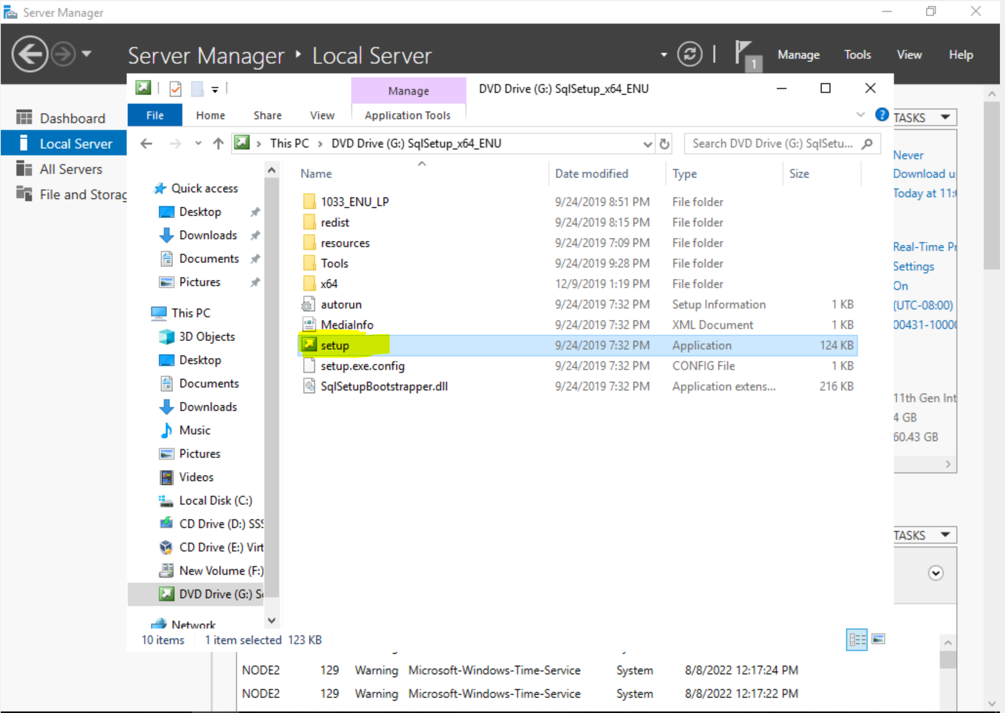Open Dashboard in Server Manager sidebar
This screenshot has height=713, width=1005.
[64, 118]
